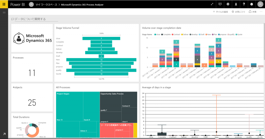Click the New stage orange whisker line
265x139 pixels.
coord(217,115)
